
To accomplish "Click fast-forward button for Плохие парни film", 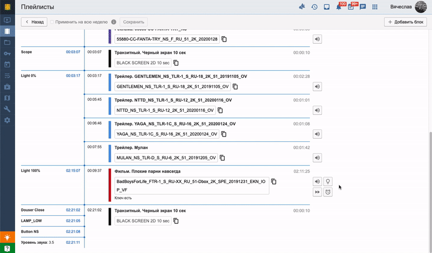I will click(x=317, y=192).
